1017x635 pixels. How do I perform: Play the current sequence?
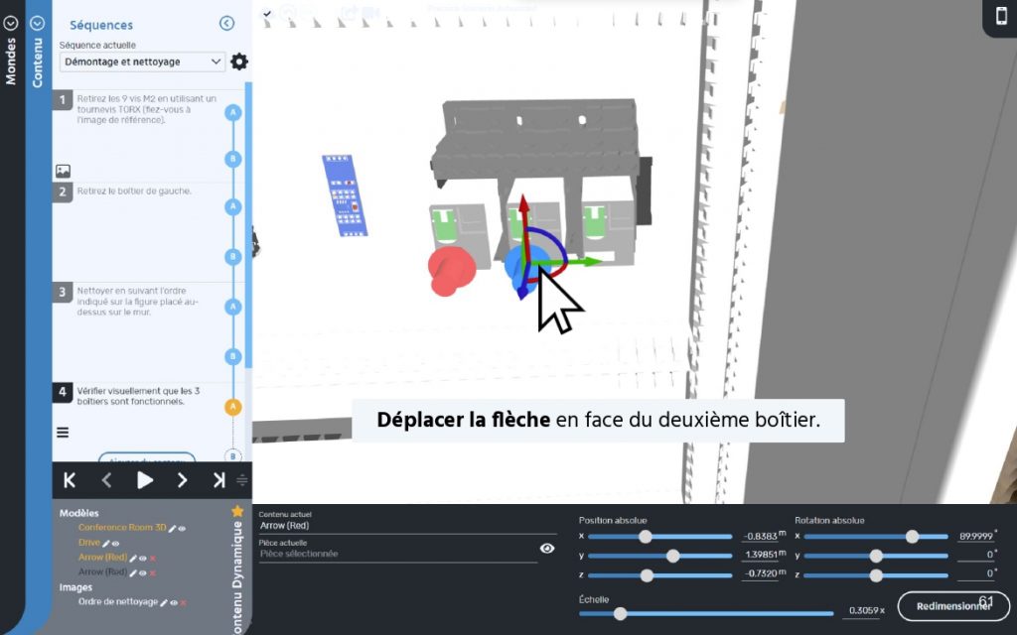(145, 480)
